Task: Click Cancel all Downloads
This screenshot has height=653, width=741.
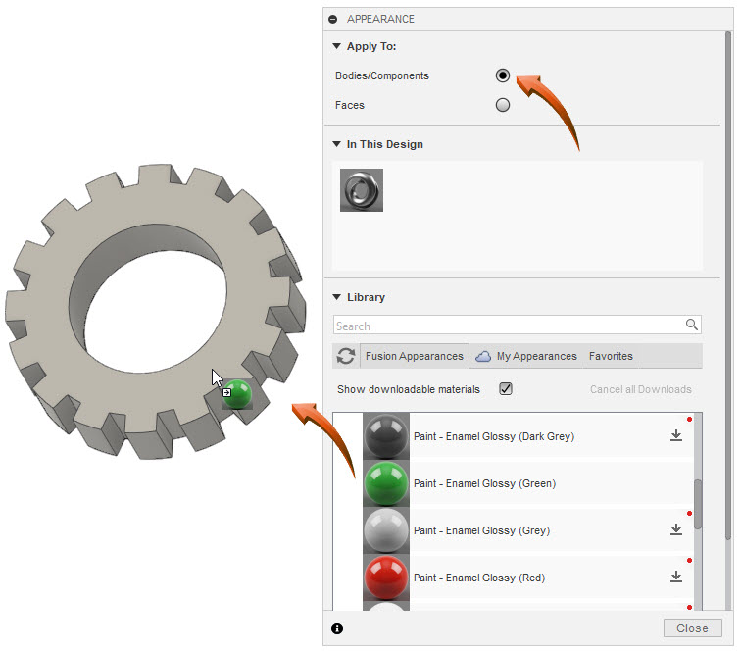Action: 640,389
